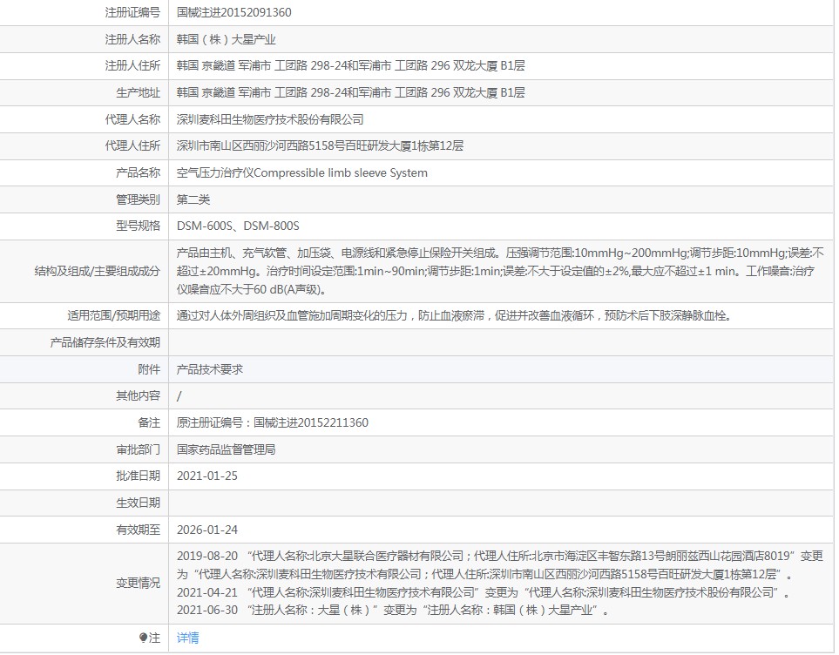839x655 pixels.
Task: Click the 生产地址 label
Action: tap(138, 92)
